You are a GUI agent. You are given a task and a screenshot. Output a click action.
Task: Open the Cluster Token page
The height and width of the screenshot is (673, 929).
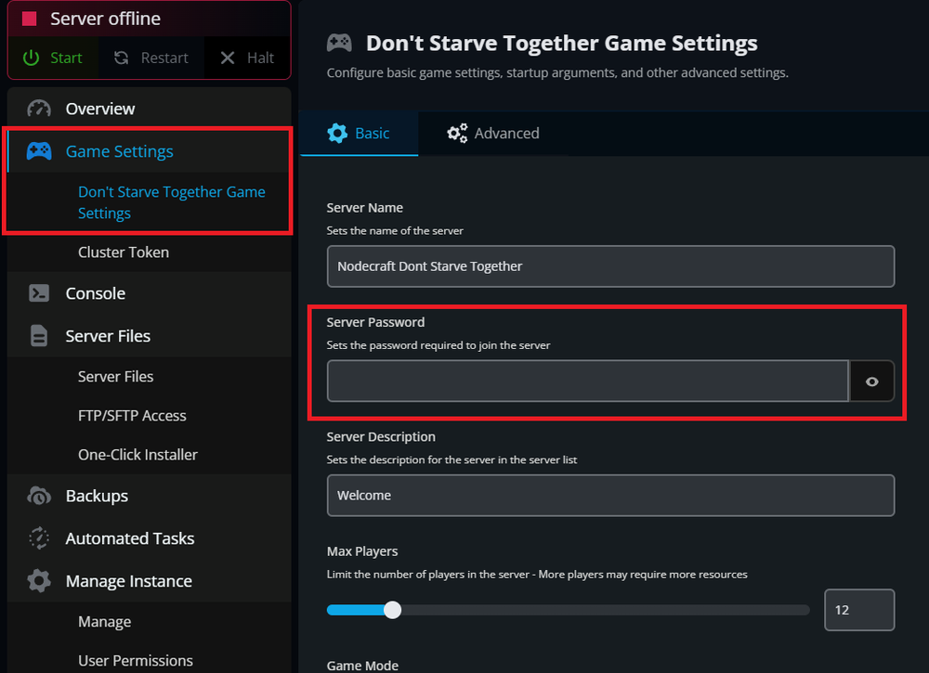124,252
